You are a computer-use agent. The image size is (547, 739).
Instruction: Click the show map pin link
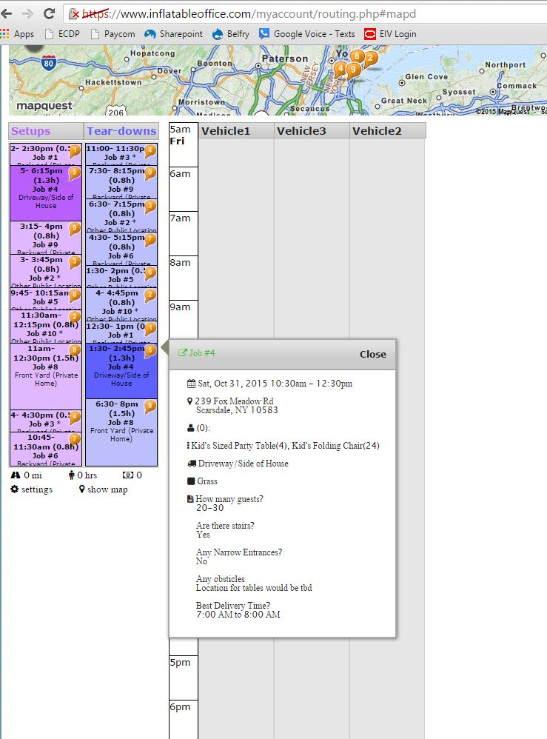point(103,489)
